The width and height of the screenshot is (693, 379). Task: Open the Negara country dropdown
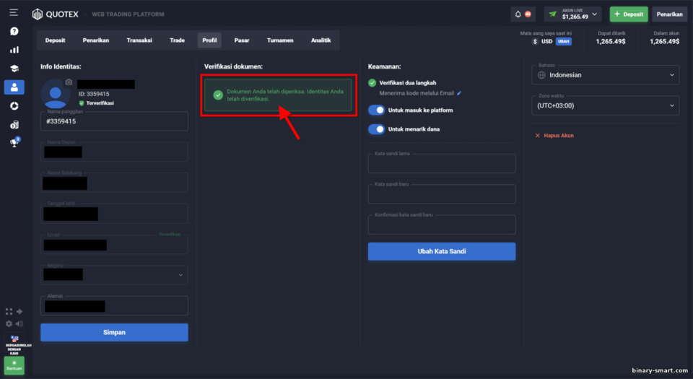pos(114,275)
